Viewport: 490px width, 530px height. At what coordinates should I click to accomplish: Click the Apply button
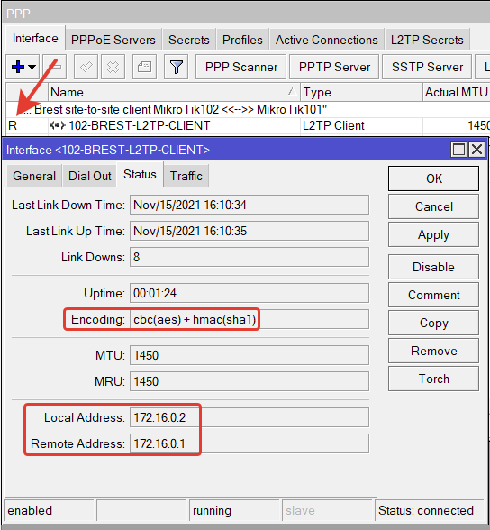[x=433, y=234]
